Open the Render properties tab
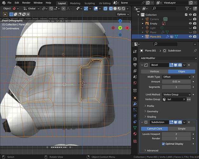199x159 pixels. [x=135, y=59]
